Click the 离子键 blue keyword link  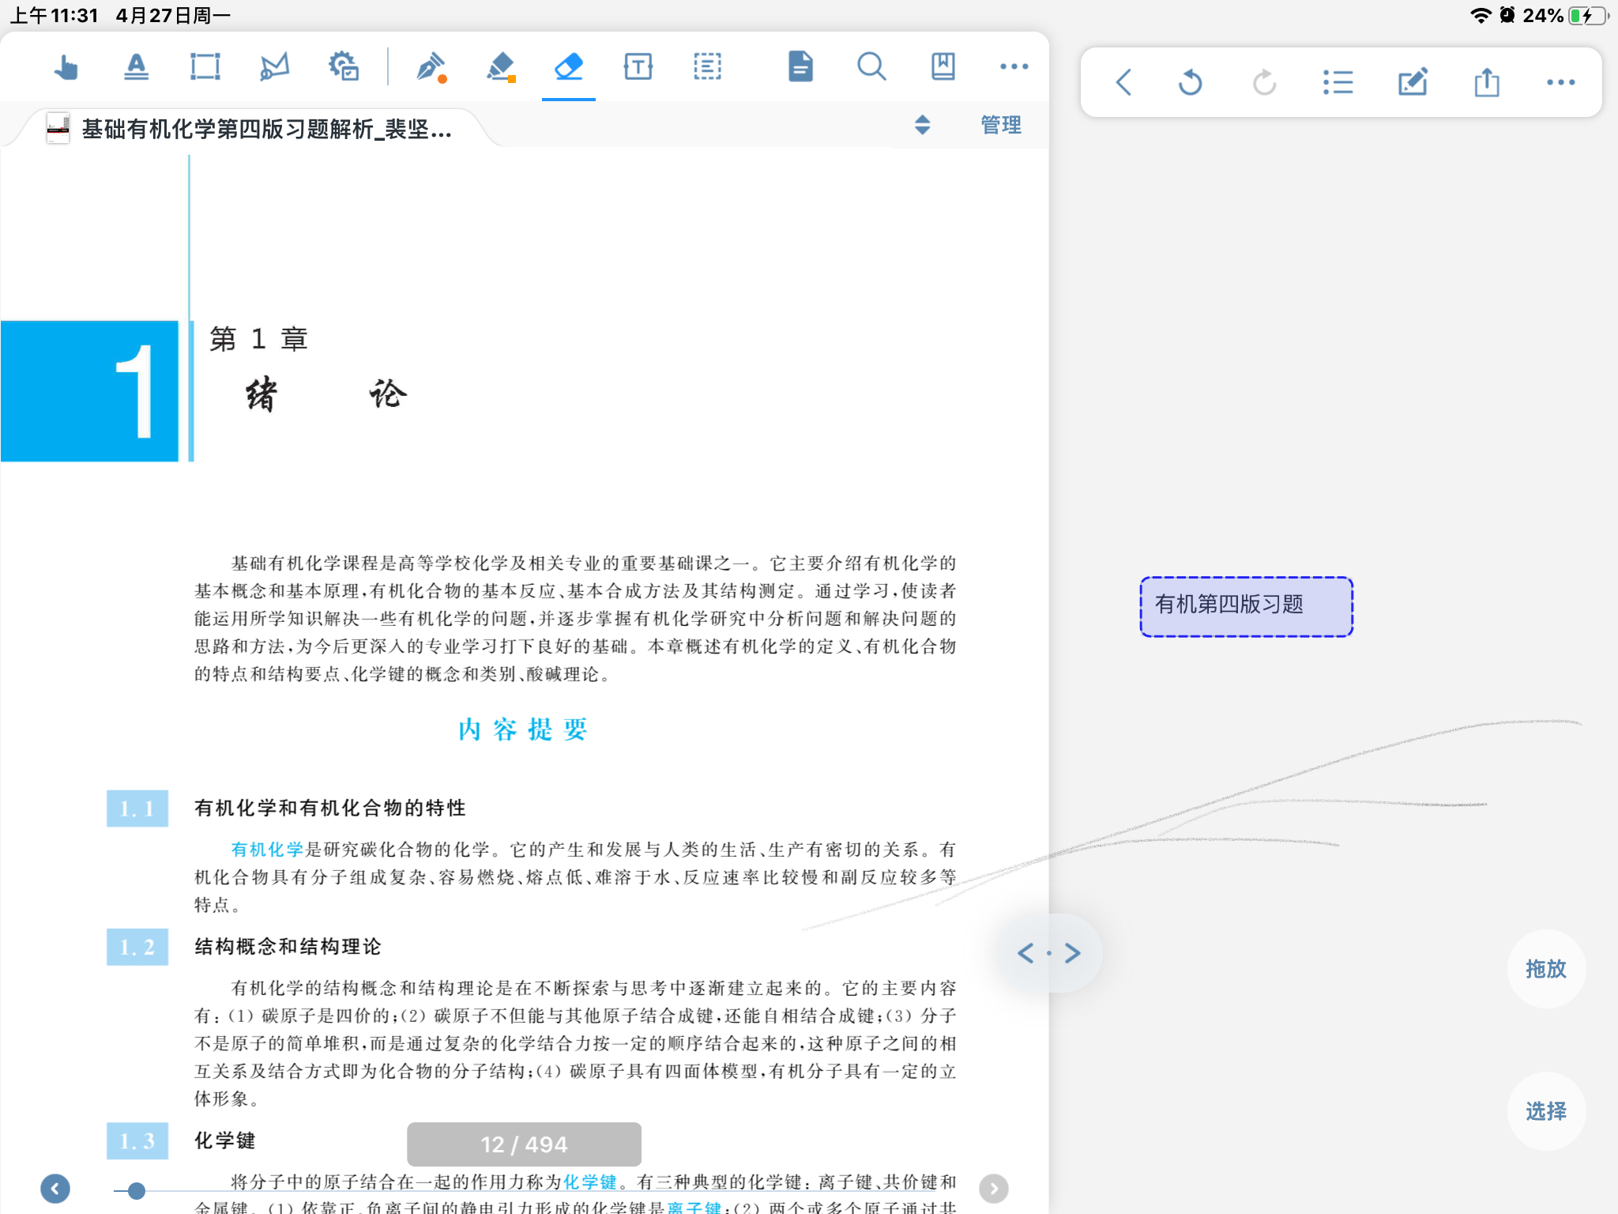tap(694, 1208)
